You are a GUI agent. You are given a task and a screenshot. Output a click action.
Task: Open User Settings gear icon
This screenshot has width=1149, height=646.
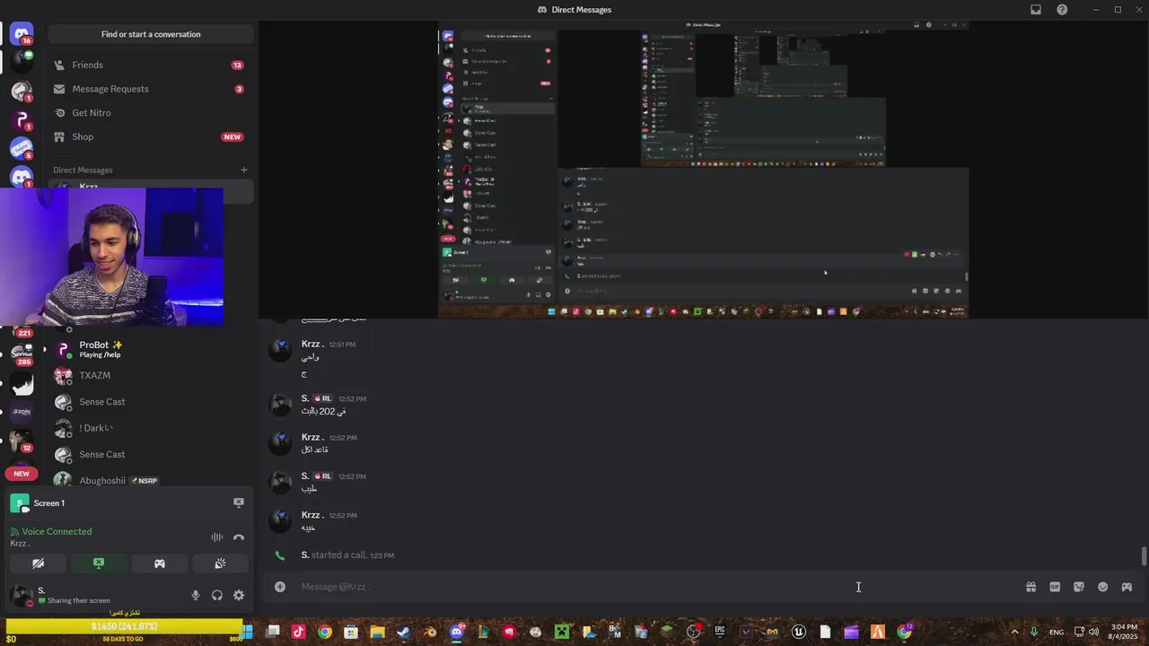pyautogui.click(x=239, y=595)
